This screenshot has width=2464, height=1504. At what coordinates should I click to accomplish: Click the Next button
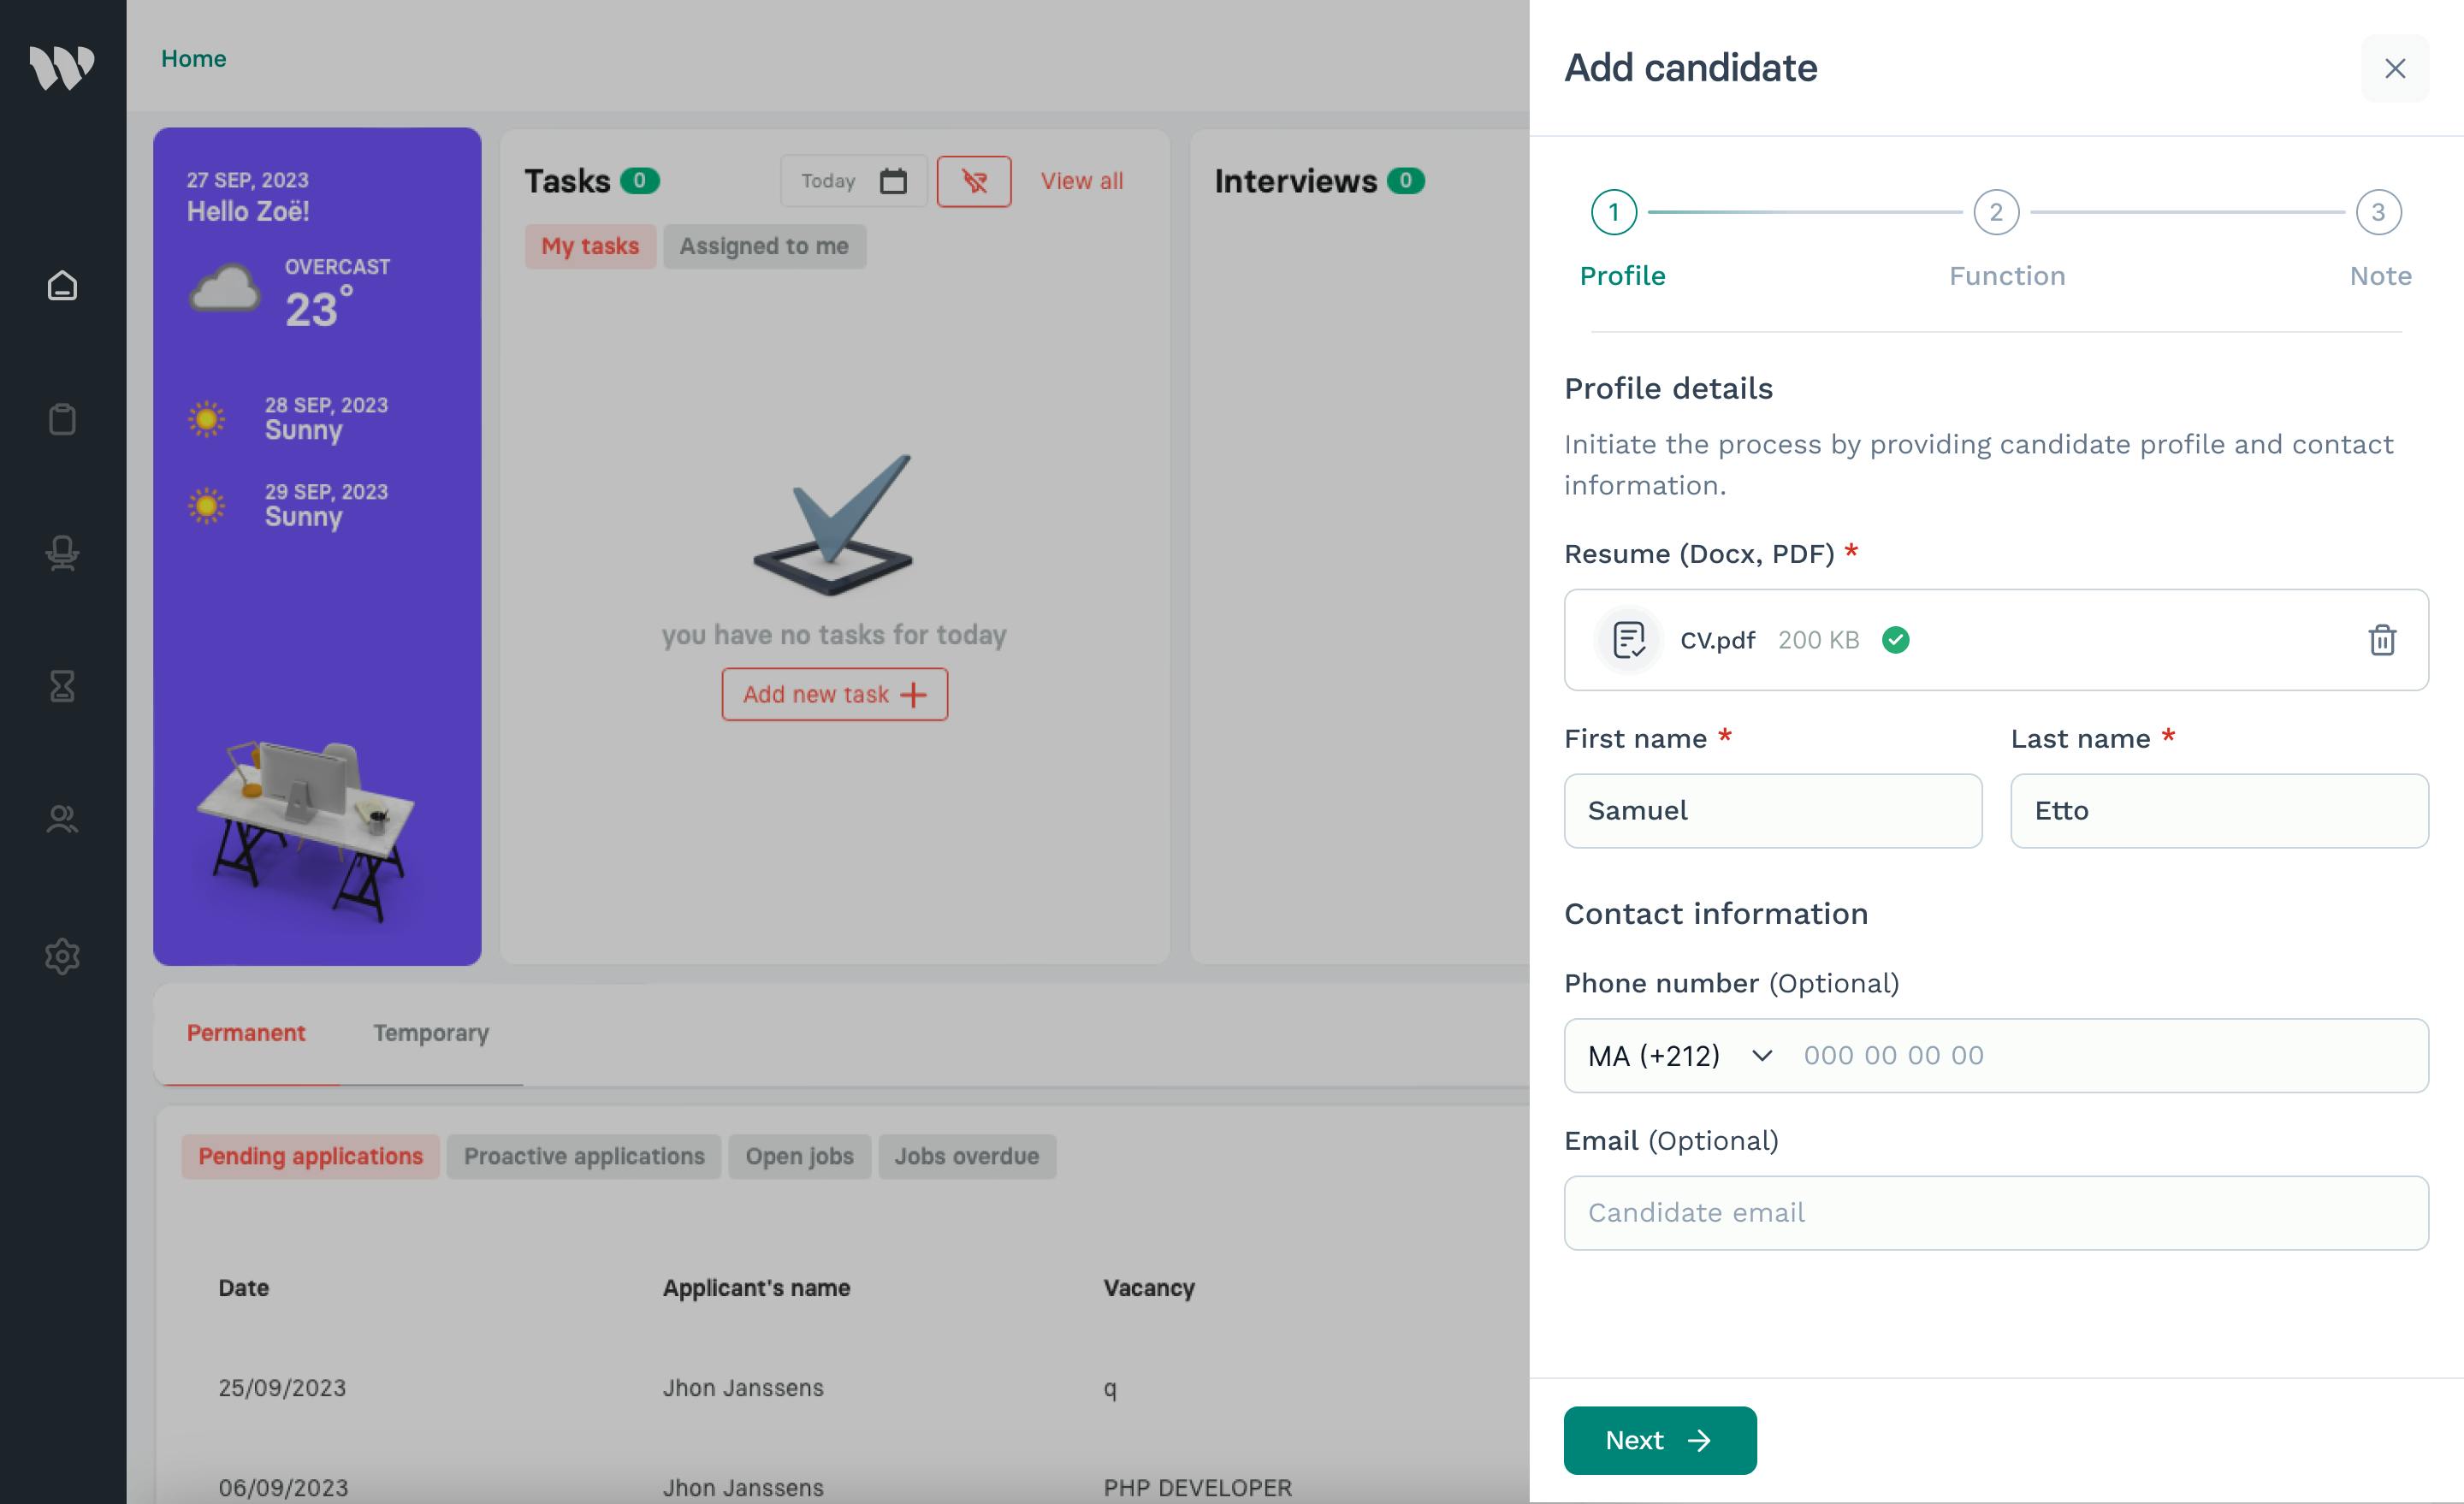pyautogui.click(x=1659, y=1440)
